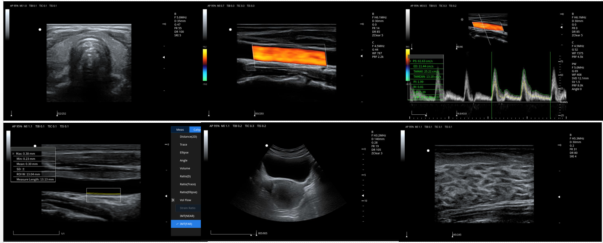Click the probe orientation dot on the bladder image
The image size is (603, 243).
click(267, 146)
